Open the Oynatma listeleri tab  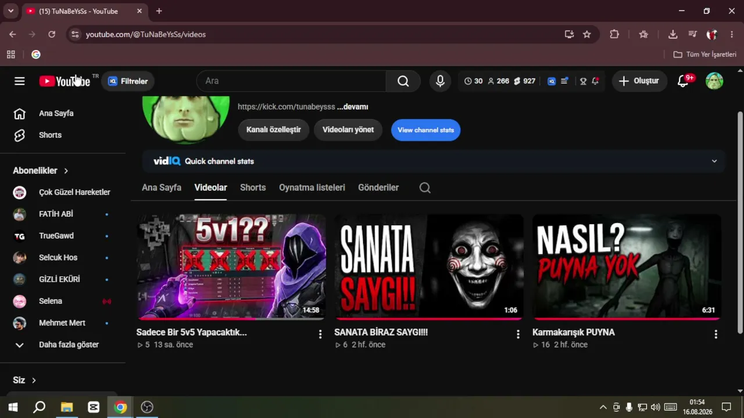(312, 188)
